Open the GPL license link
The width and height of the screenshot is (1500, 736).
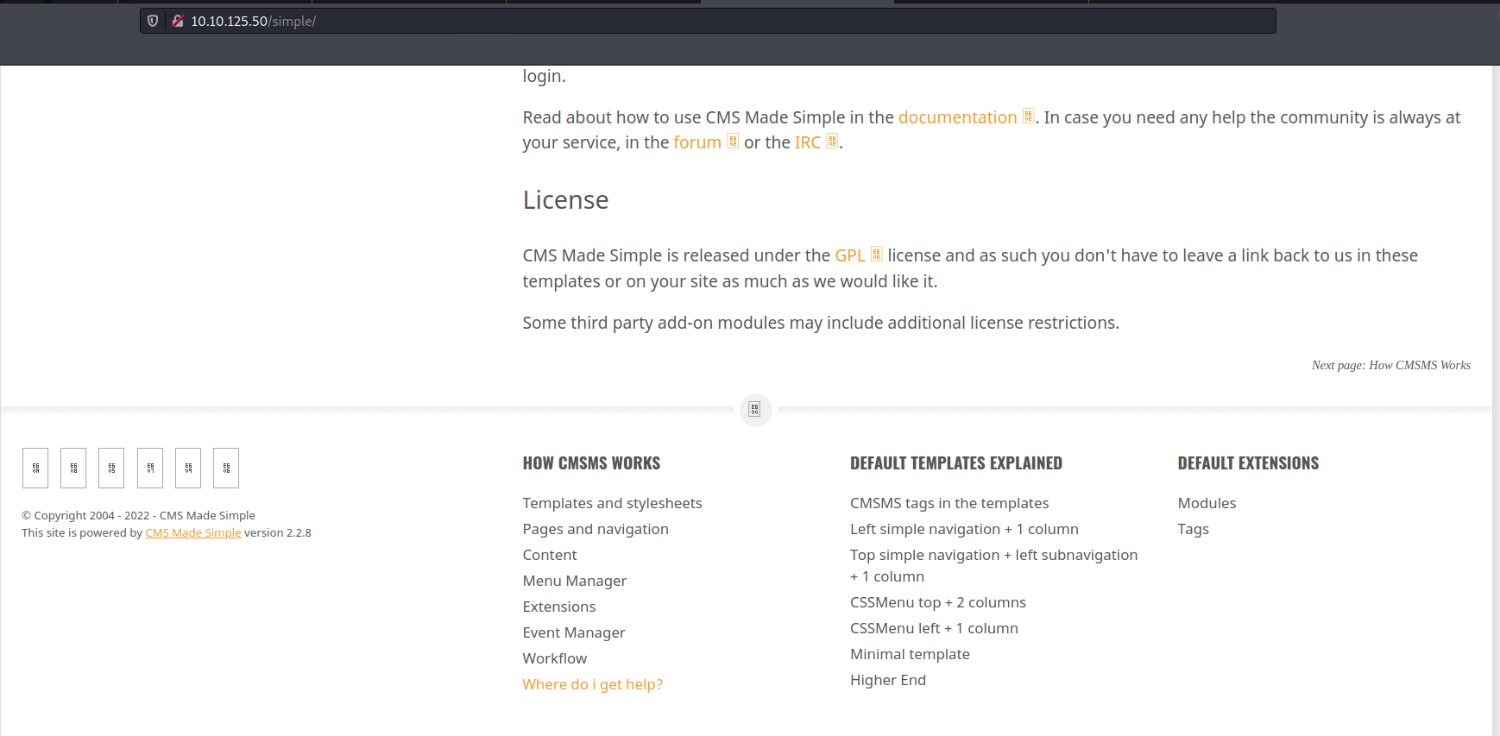point(850,255)
